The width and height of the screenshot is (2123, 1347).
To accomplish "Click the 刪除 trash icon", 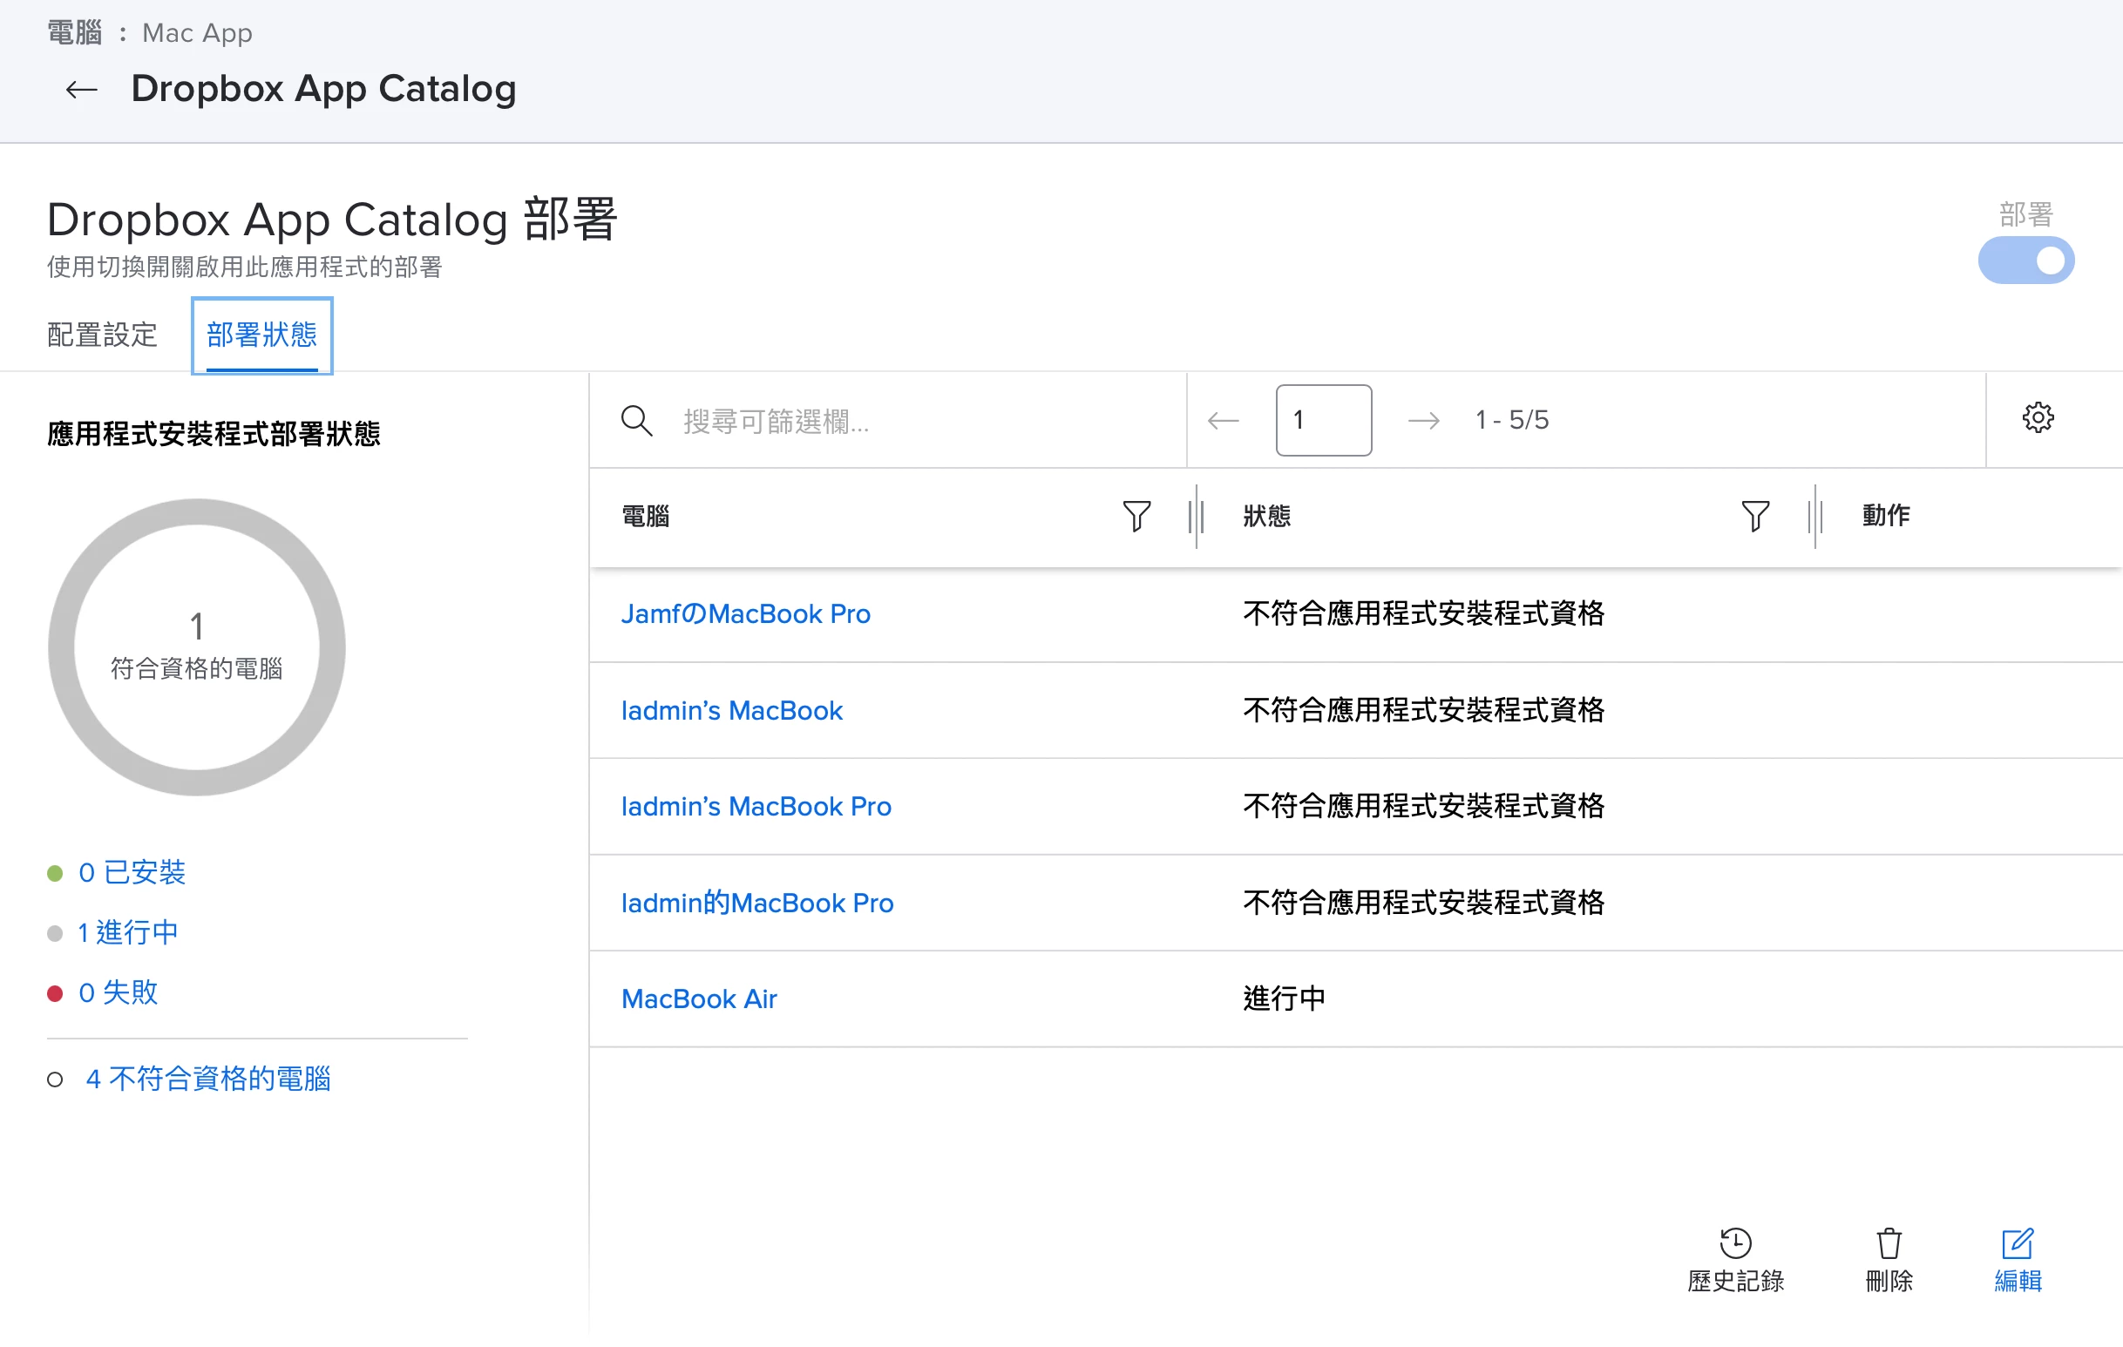I will point(1889,1243).
